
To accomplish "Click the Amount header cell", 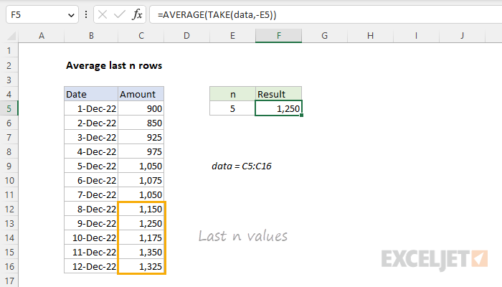I will (141, 94).
